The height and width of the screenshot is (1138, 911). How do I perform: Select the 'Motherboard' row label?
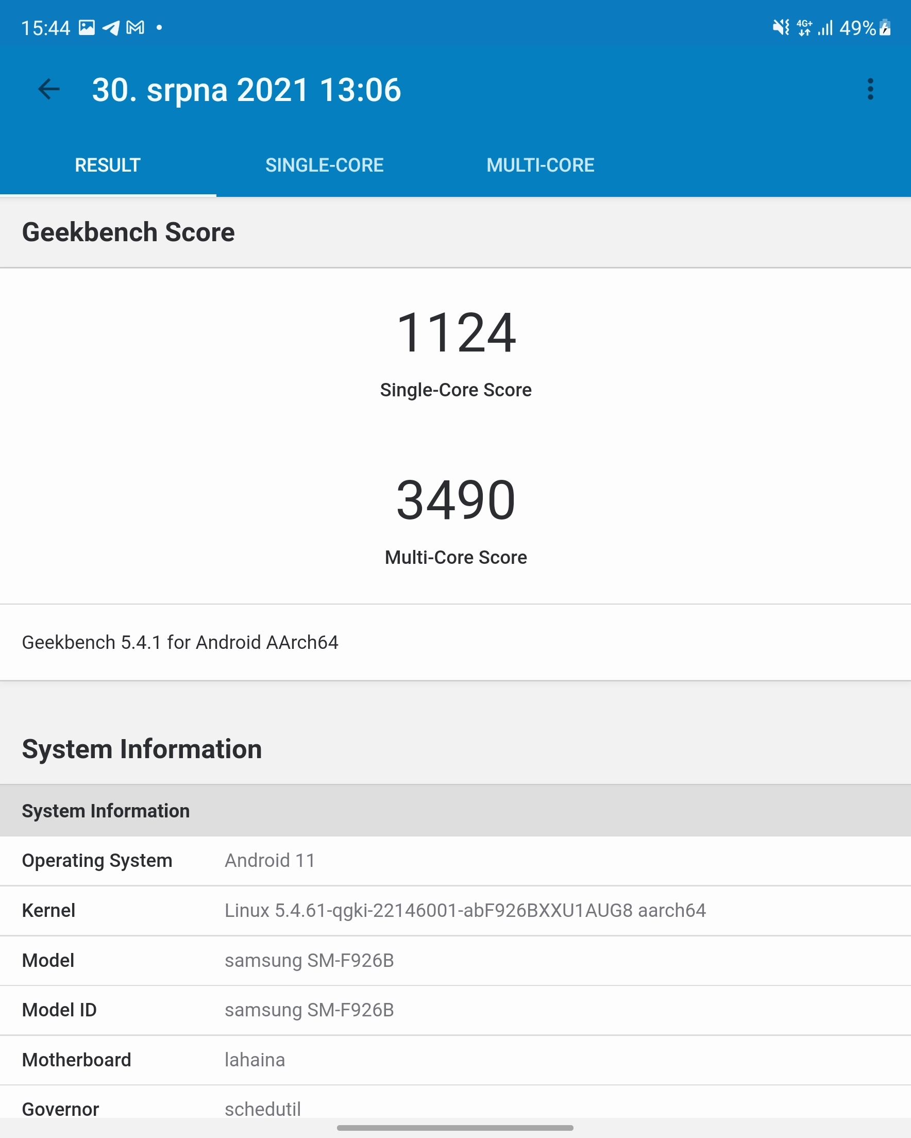[77, 1060]
